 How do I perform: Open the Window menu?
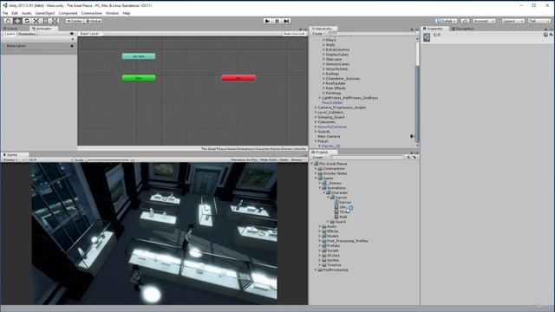point(112,13)
